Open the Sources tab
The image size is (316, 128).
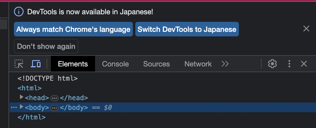[156, 64]
